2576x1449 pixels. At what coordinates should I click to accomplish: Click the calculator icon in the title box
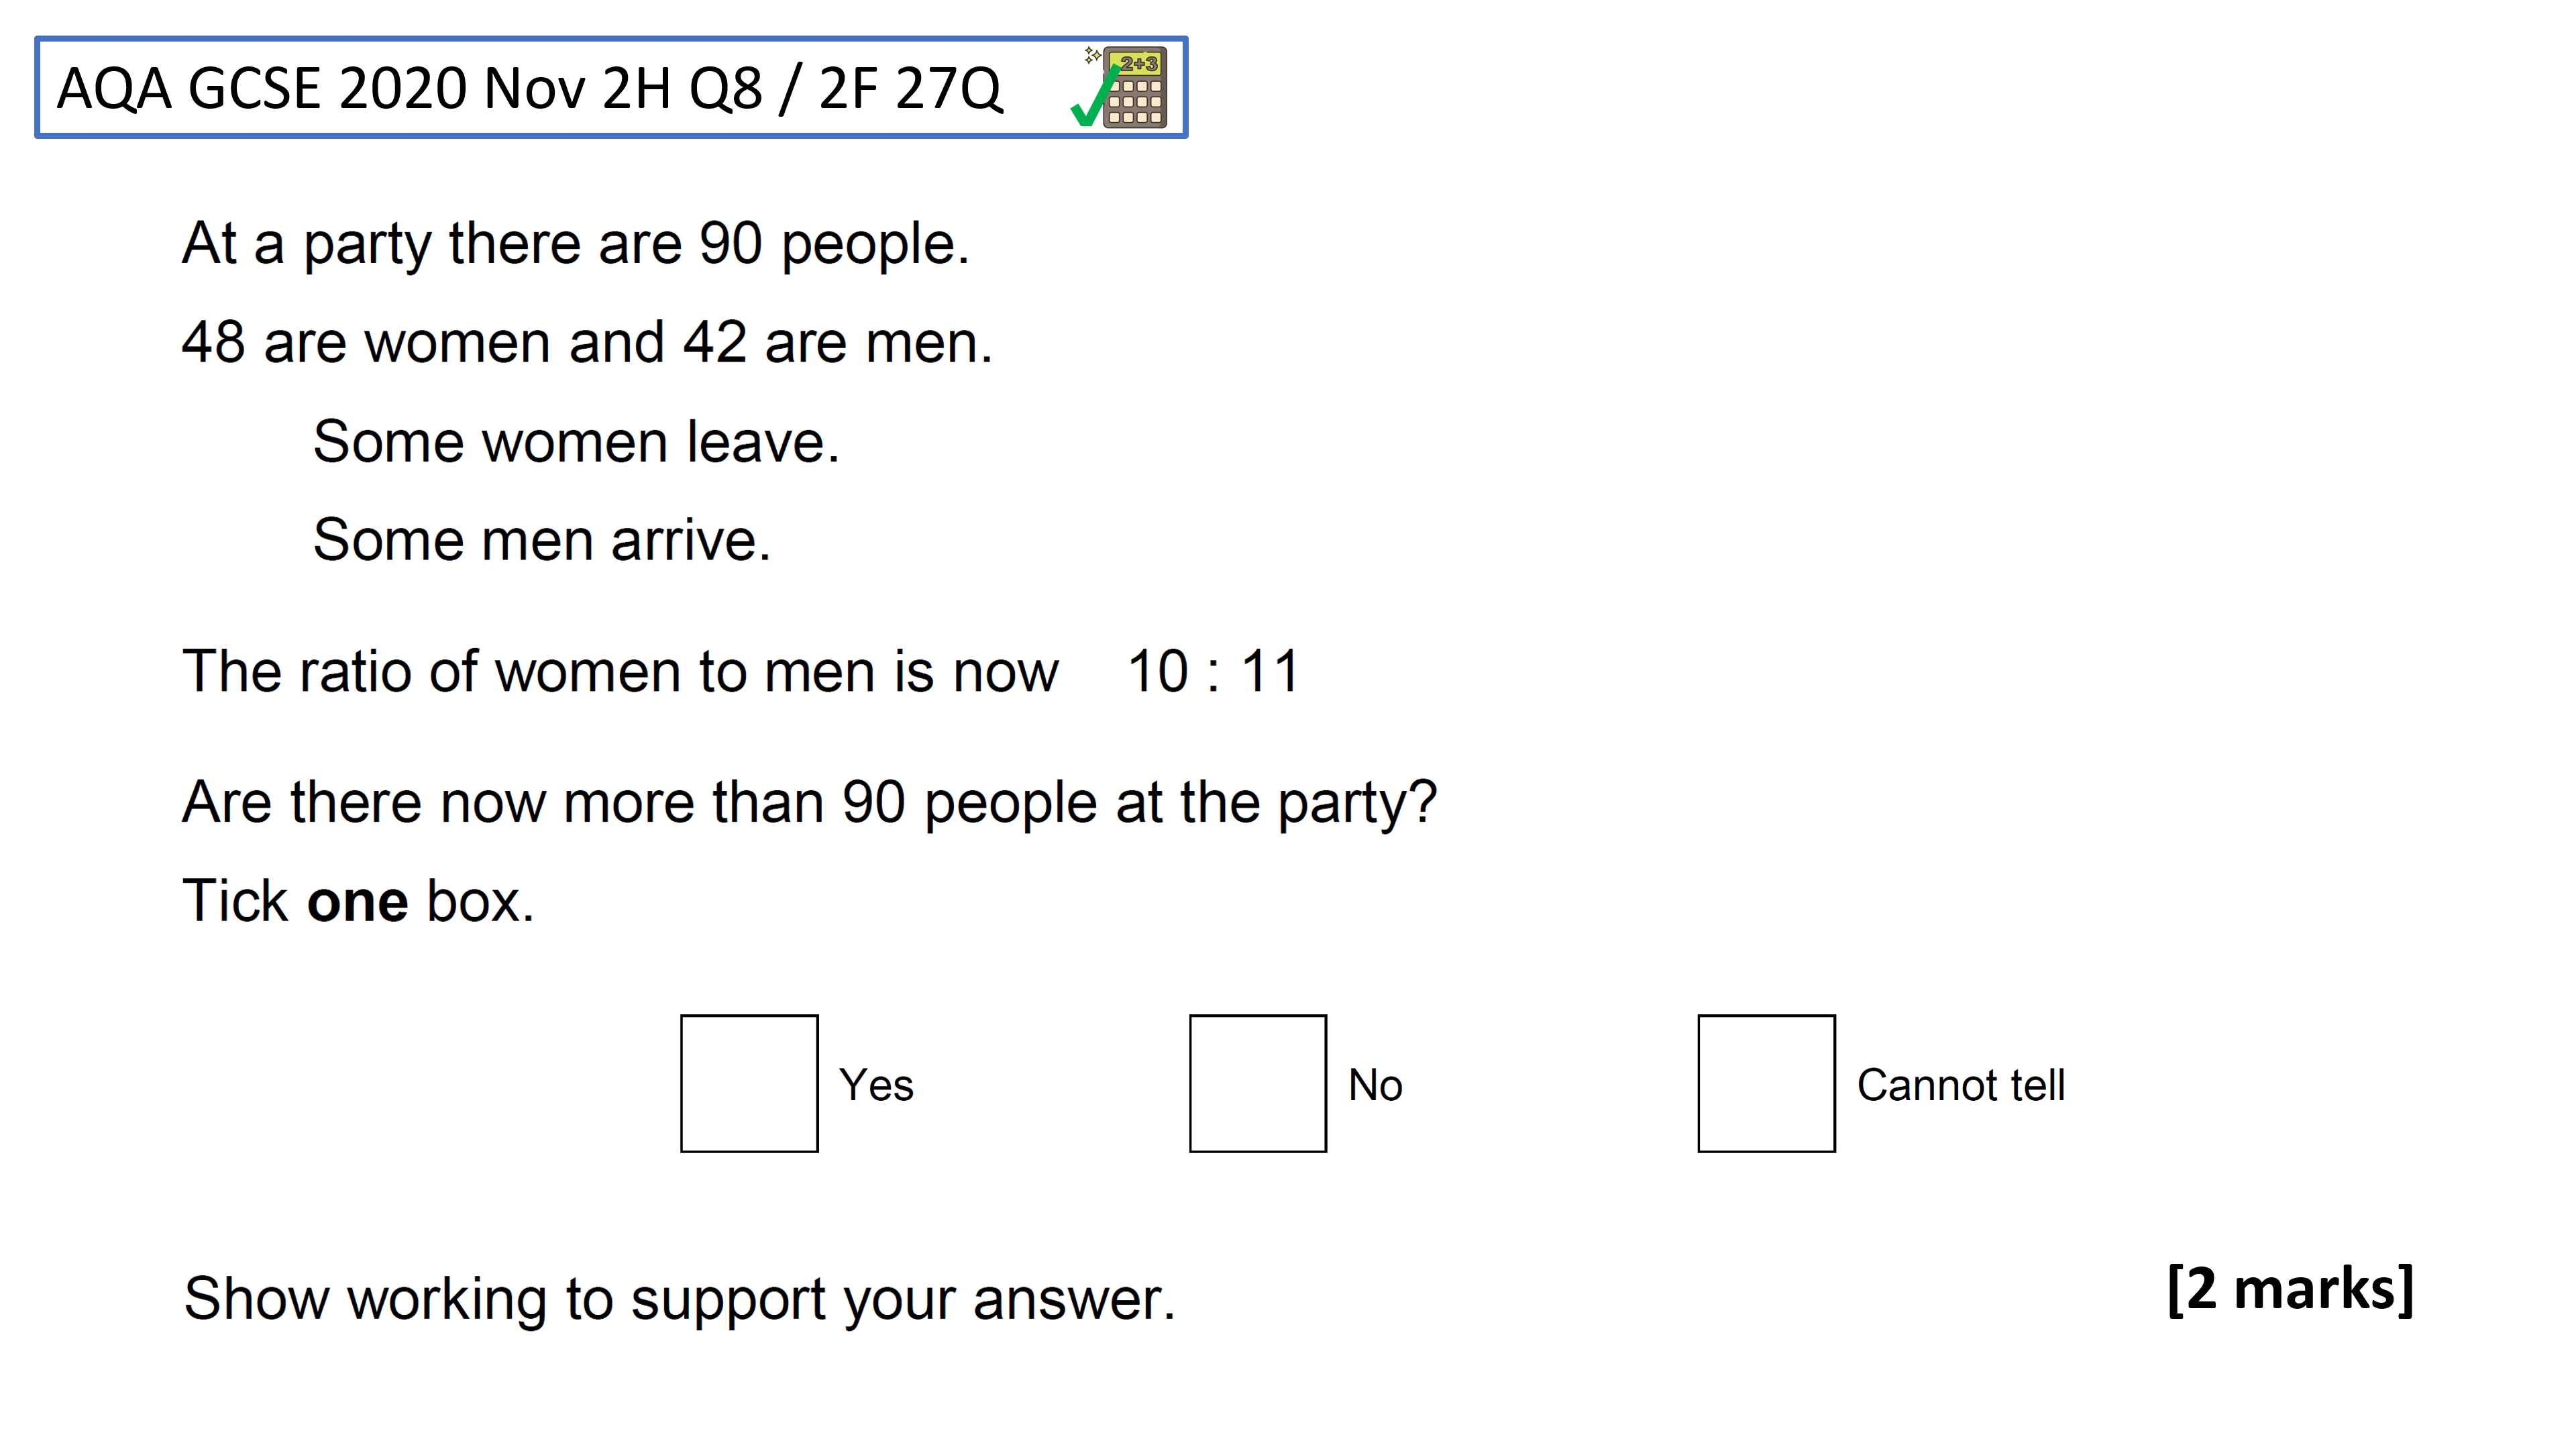click(x=1134, y=87)
